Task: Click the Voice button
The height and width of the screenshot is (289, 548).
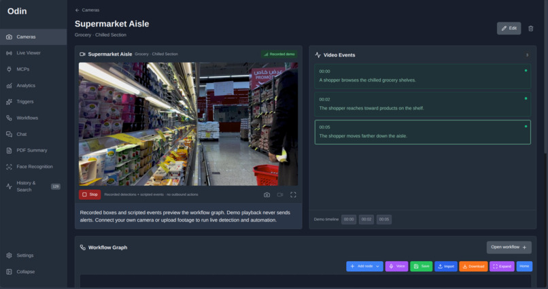Action: click(x=396, y=267)
